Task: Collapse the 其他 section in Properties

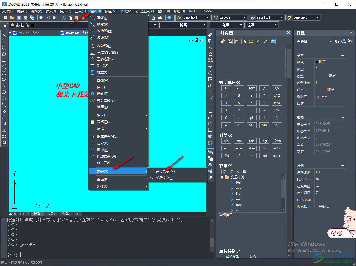Action: click(343, 166)
